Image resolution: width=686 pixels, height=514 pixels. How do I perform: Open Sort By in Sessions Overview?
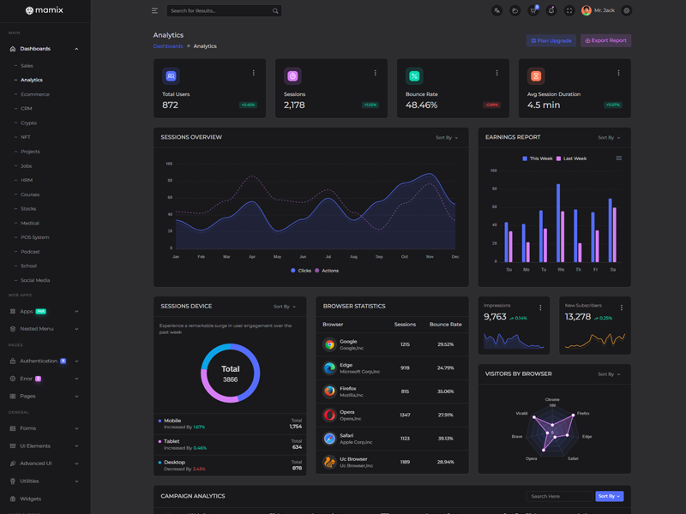[447, 137]
